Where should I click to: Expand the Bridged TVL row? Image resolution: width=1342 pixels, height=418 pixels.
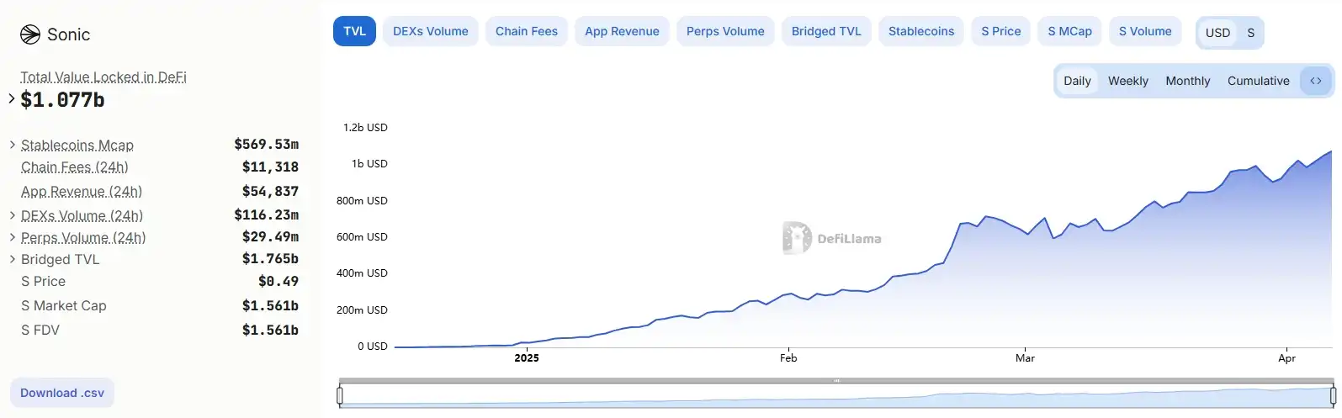click(13, 259)
